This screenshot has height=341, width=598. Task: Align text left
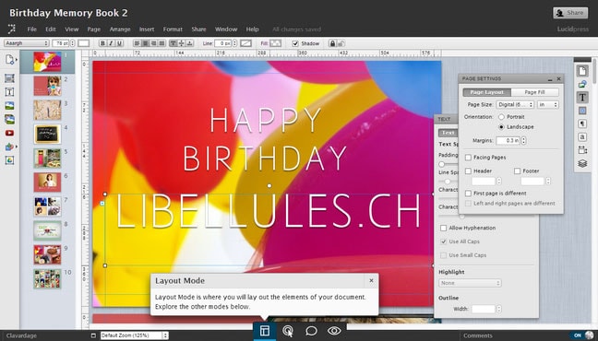point(137,43)
